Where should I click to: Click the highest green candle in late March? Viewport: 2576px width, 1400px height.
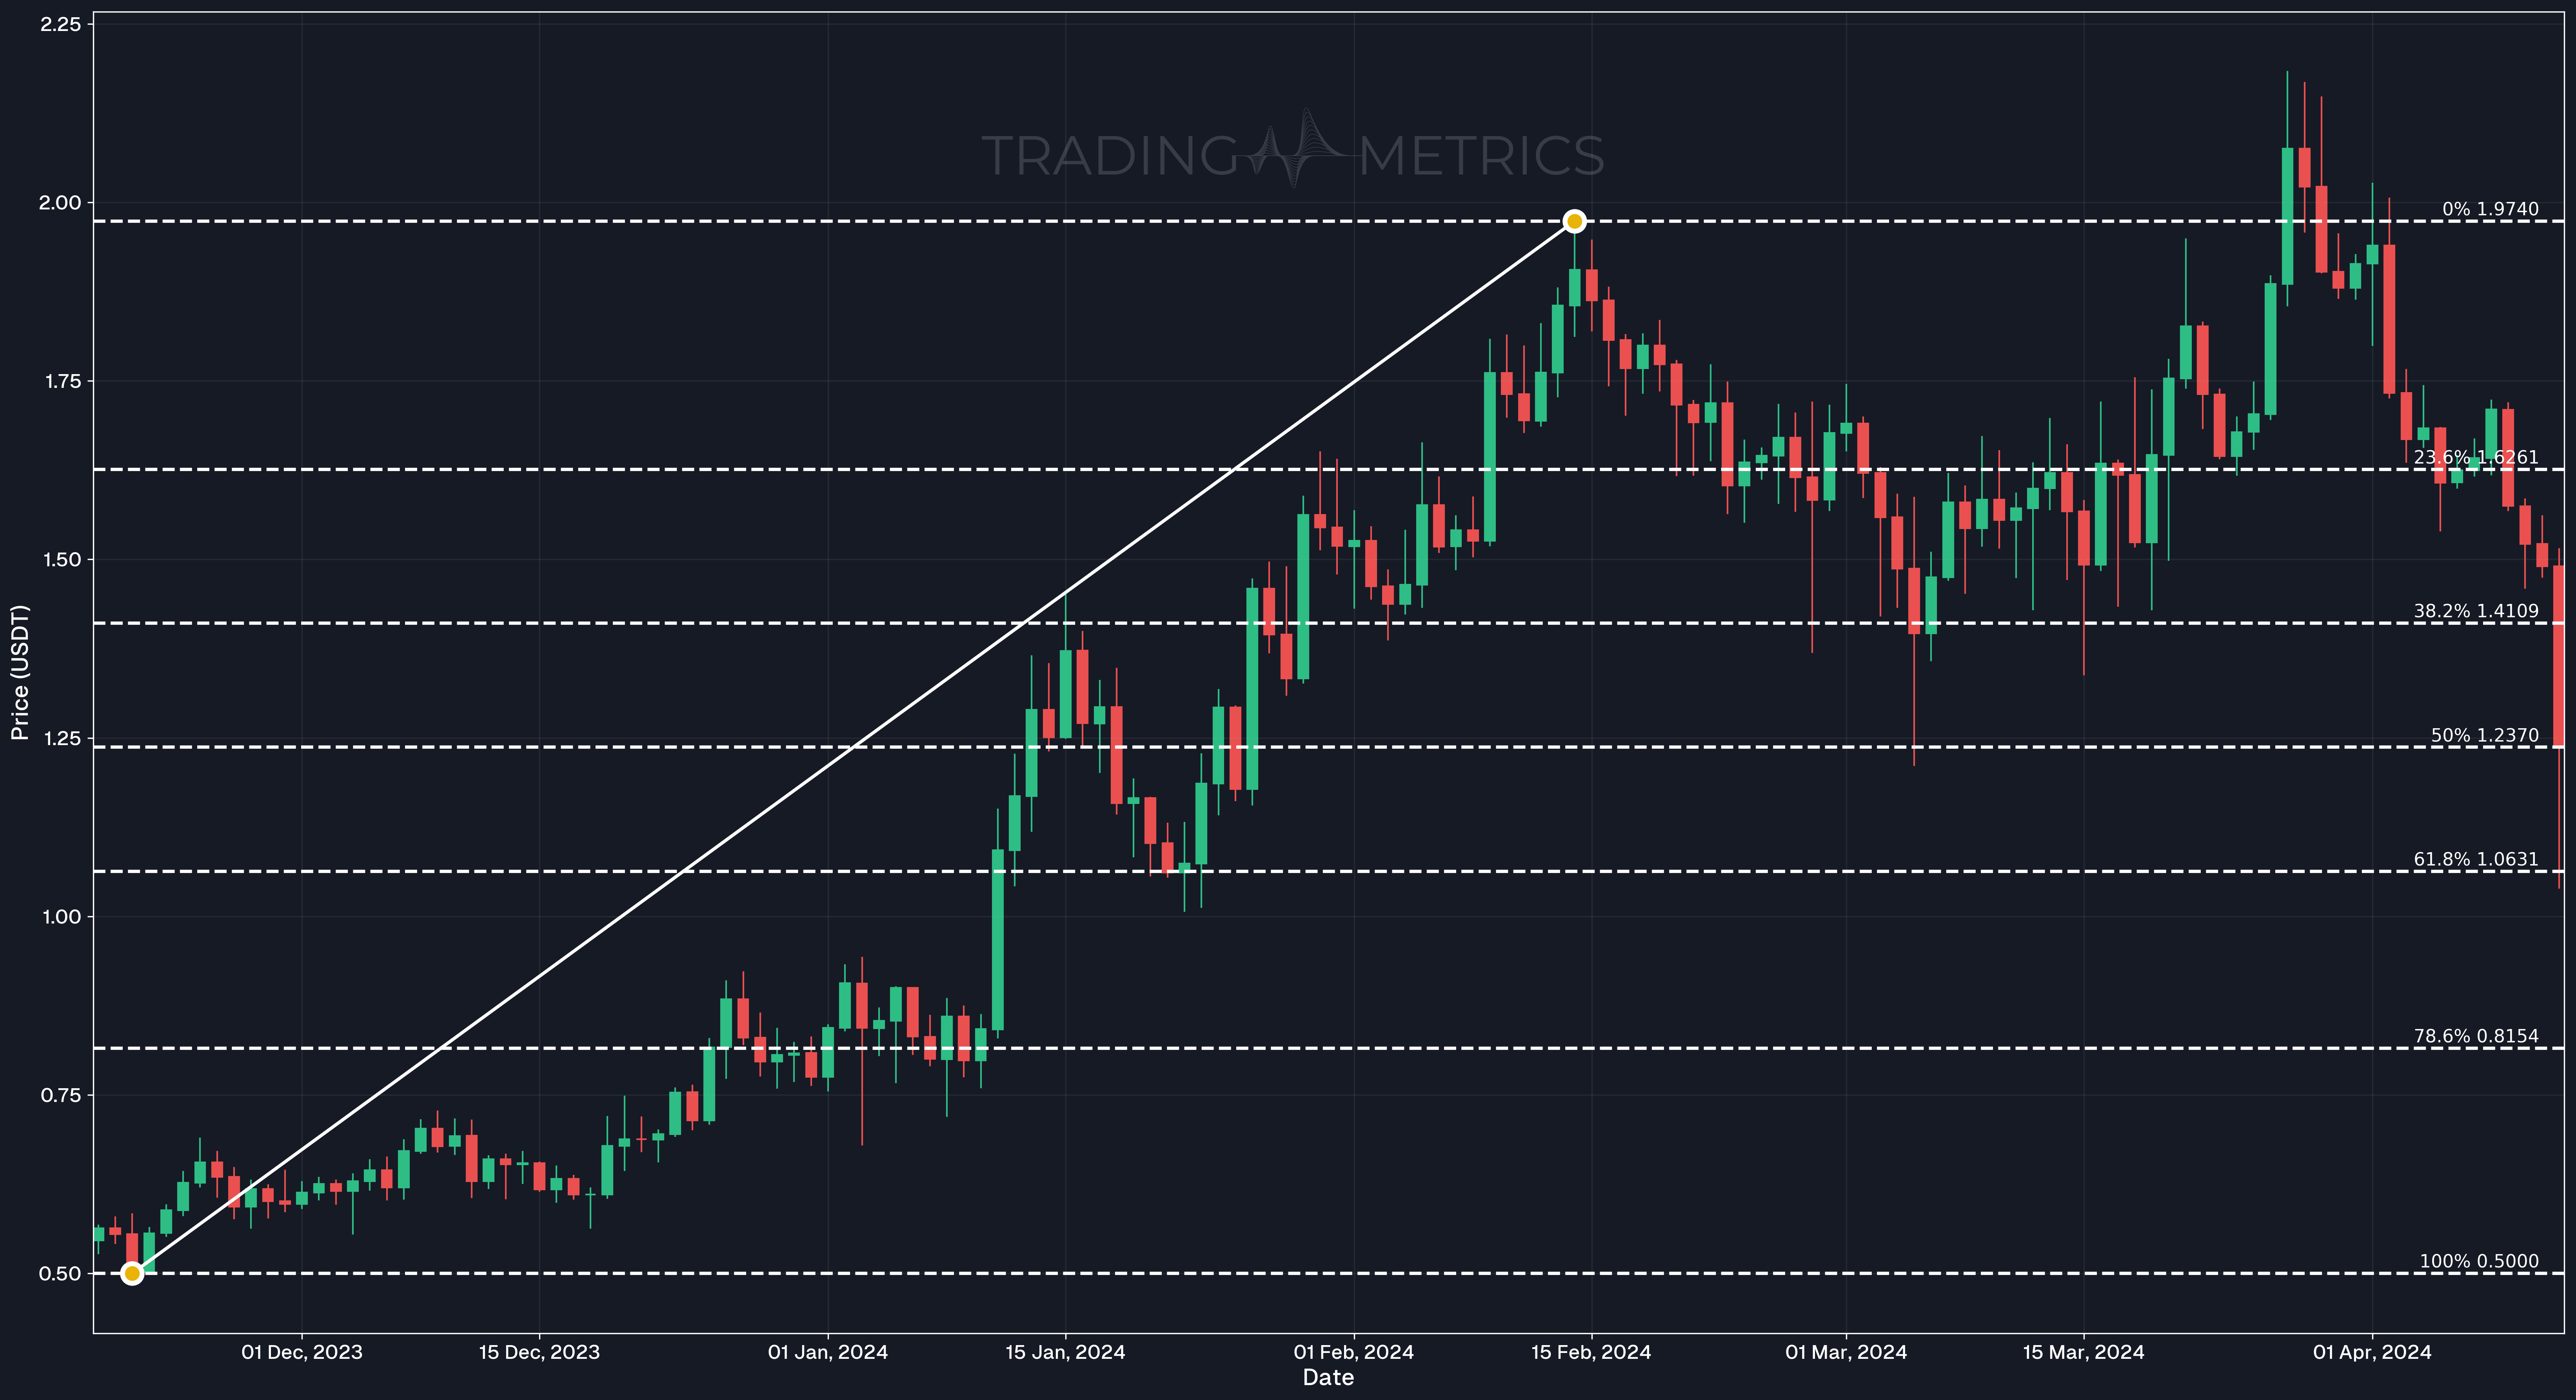2288,216
